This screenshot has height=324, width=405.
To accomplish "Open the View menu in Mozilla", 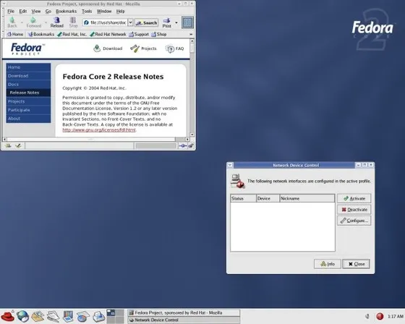I will (x=36, y=11).
